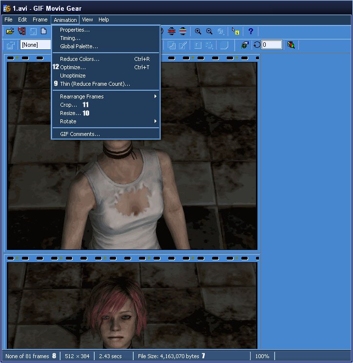Choose Crop... from the Animation menu
The width and height of the screenshot is (353, 363).
click(68, 105)
